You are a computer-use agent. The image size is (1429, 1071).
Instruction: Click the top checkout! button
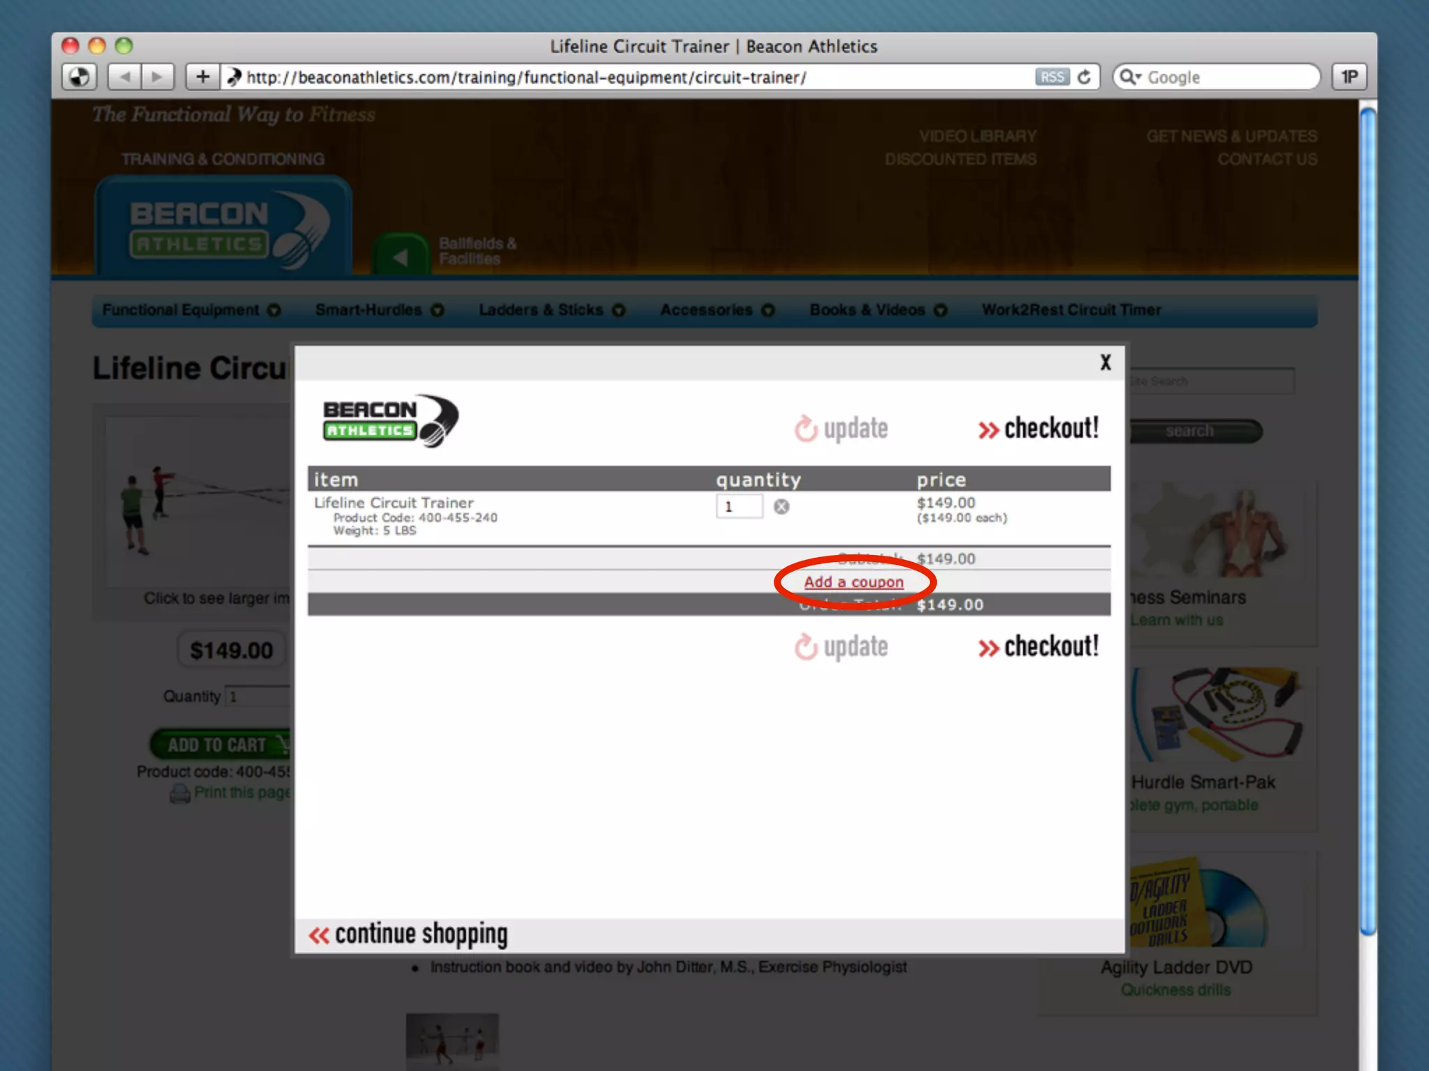(x=1038, y=428)
